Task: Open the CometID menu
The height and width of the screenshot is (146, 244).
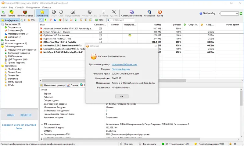Action: tap(20, 7)
